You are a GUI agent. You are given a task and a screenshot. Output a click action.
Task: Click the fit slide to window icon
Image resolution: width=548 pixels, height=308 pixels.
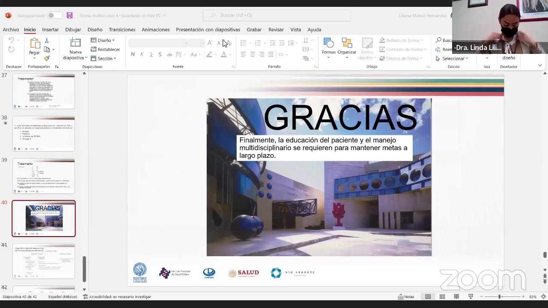(543, 296)
